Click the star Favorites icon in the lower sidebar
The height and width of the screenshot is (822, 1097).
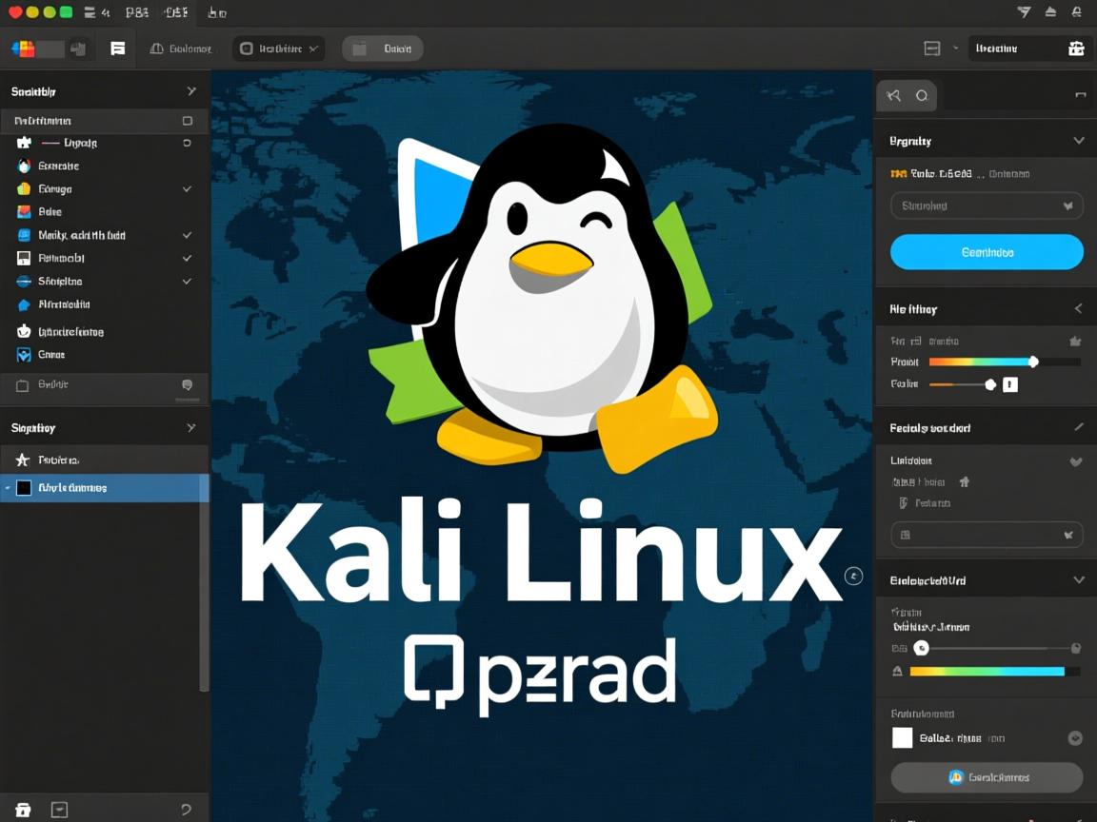pyautogui.click(x=23, y=461)
